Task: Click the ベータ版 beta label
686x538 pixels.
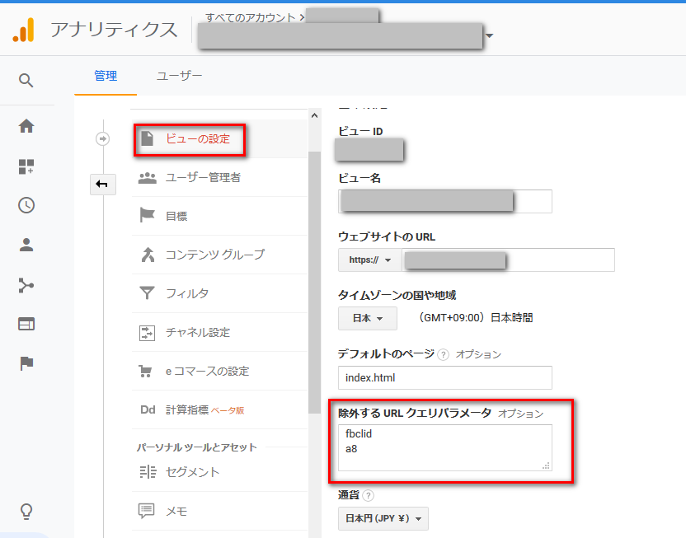Action: [228, 410]
